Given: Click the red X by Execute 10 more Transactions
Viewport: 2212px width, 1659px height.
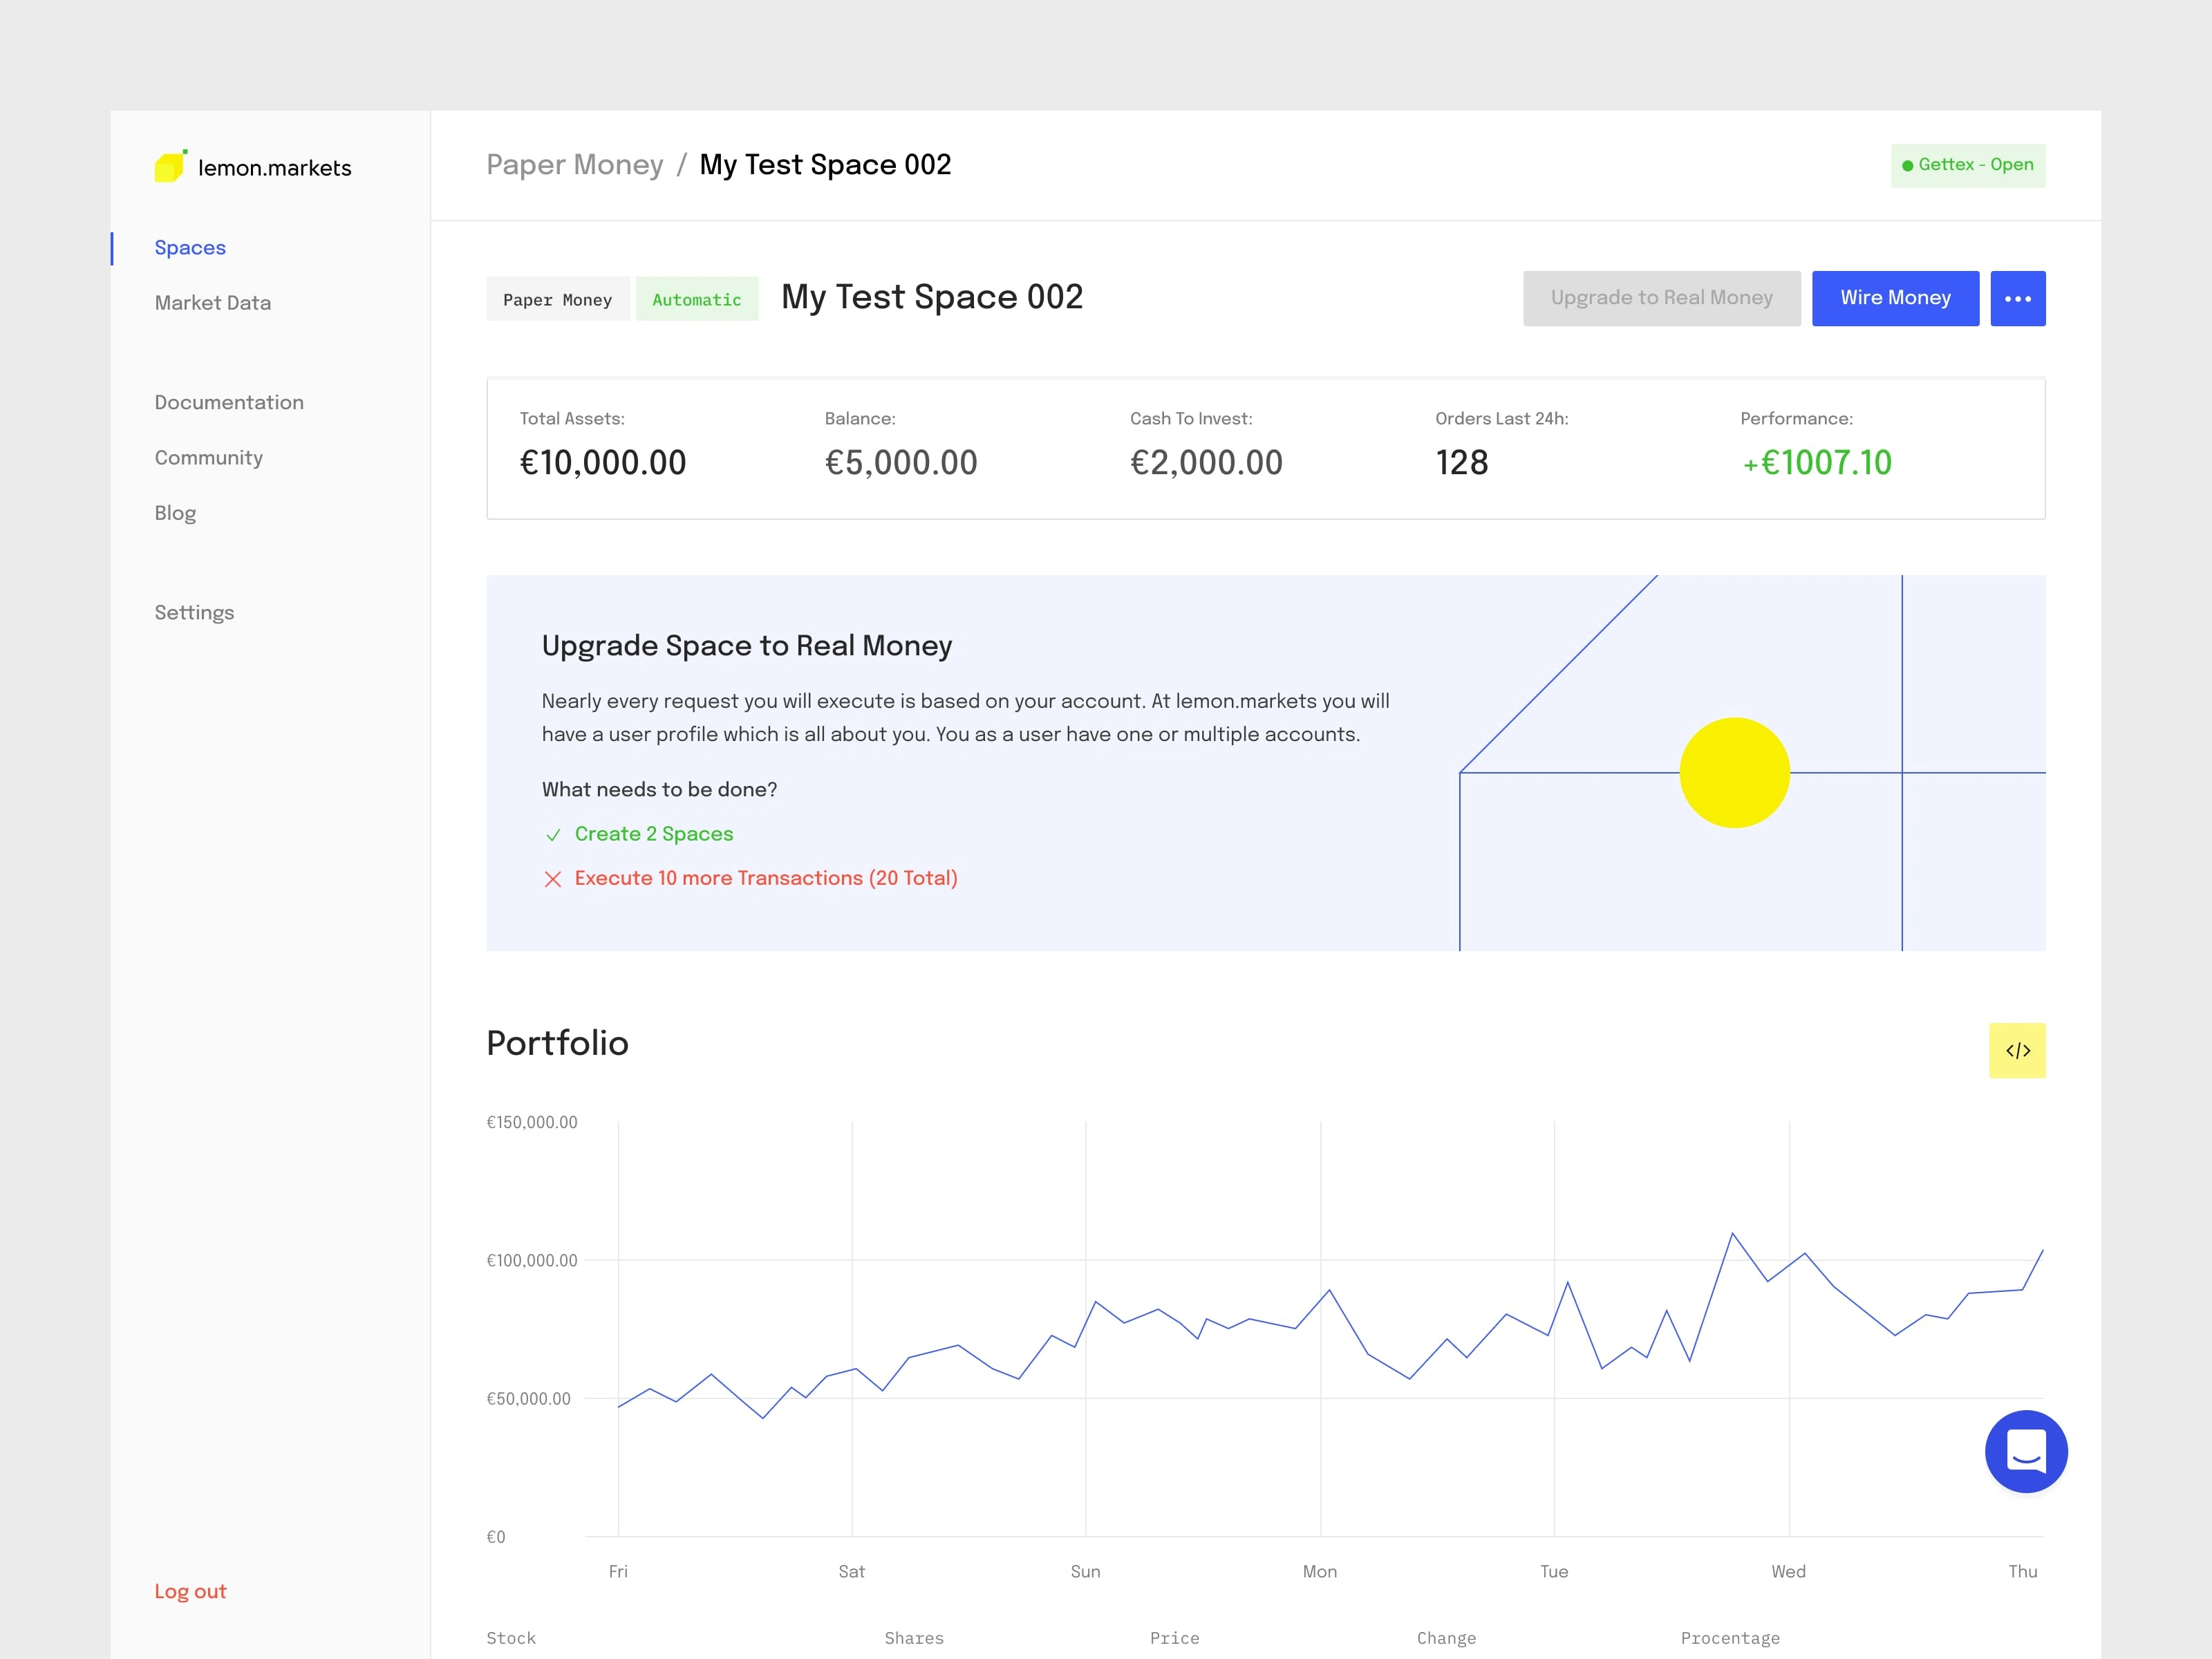Looking at the screenshot, I should click(x=553, y=879).
